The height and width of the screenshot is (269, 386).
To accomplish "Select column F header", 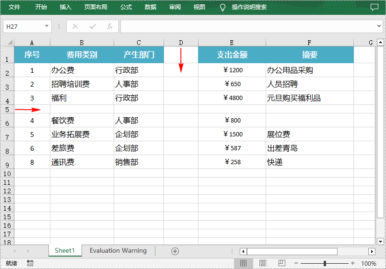I will (x=310, y=43).
